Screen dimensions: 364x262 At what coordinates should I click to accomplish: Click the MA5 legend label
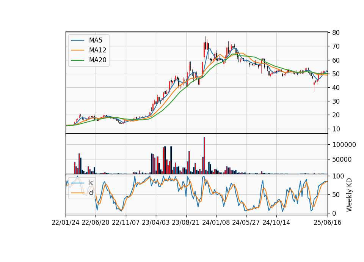(x=96, y=40)
